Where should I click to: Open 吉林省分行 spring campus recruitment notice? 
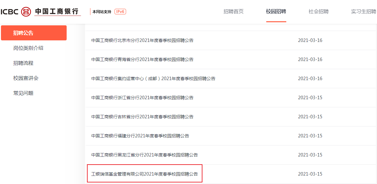point(142,117)
